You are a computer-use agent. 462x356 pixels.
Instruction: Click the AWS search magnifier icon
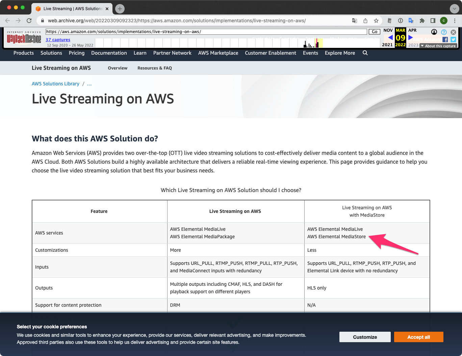[x=365, y=53]
